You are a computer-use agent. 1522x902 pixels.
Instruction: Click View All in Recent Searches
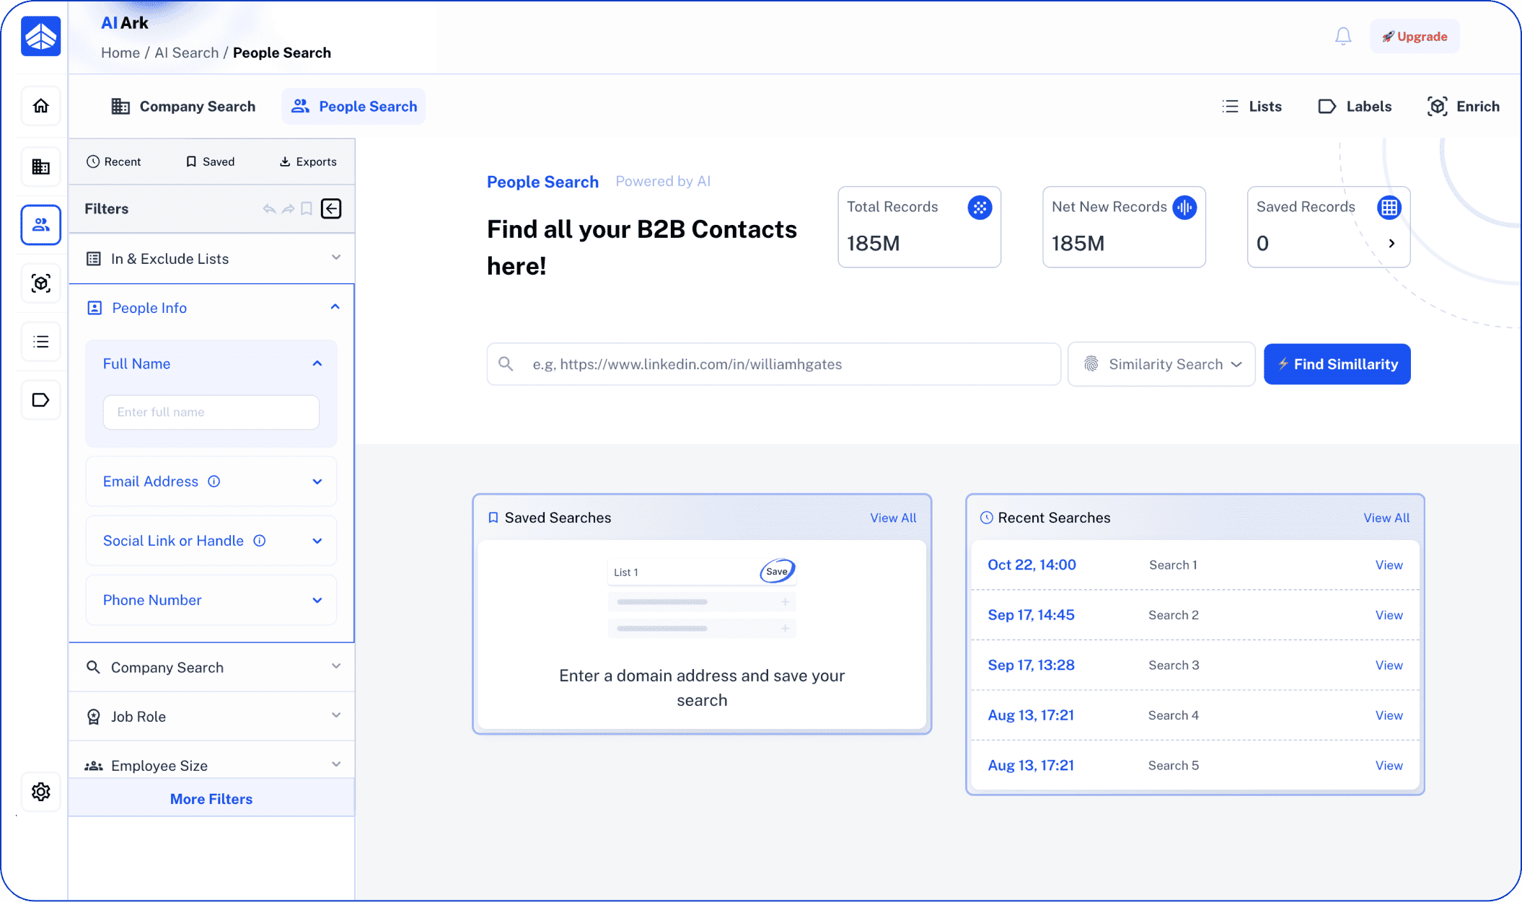(1386, 518)
